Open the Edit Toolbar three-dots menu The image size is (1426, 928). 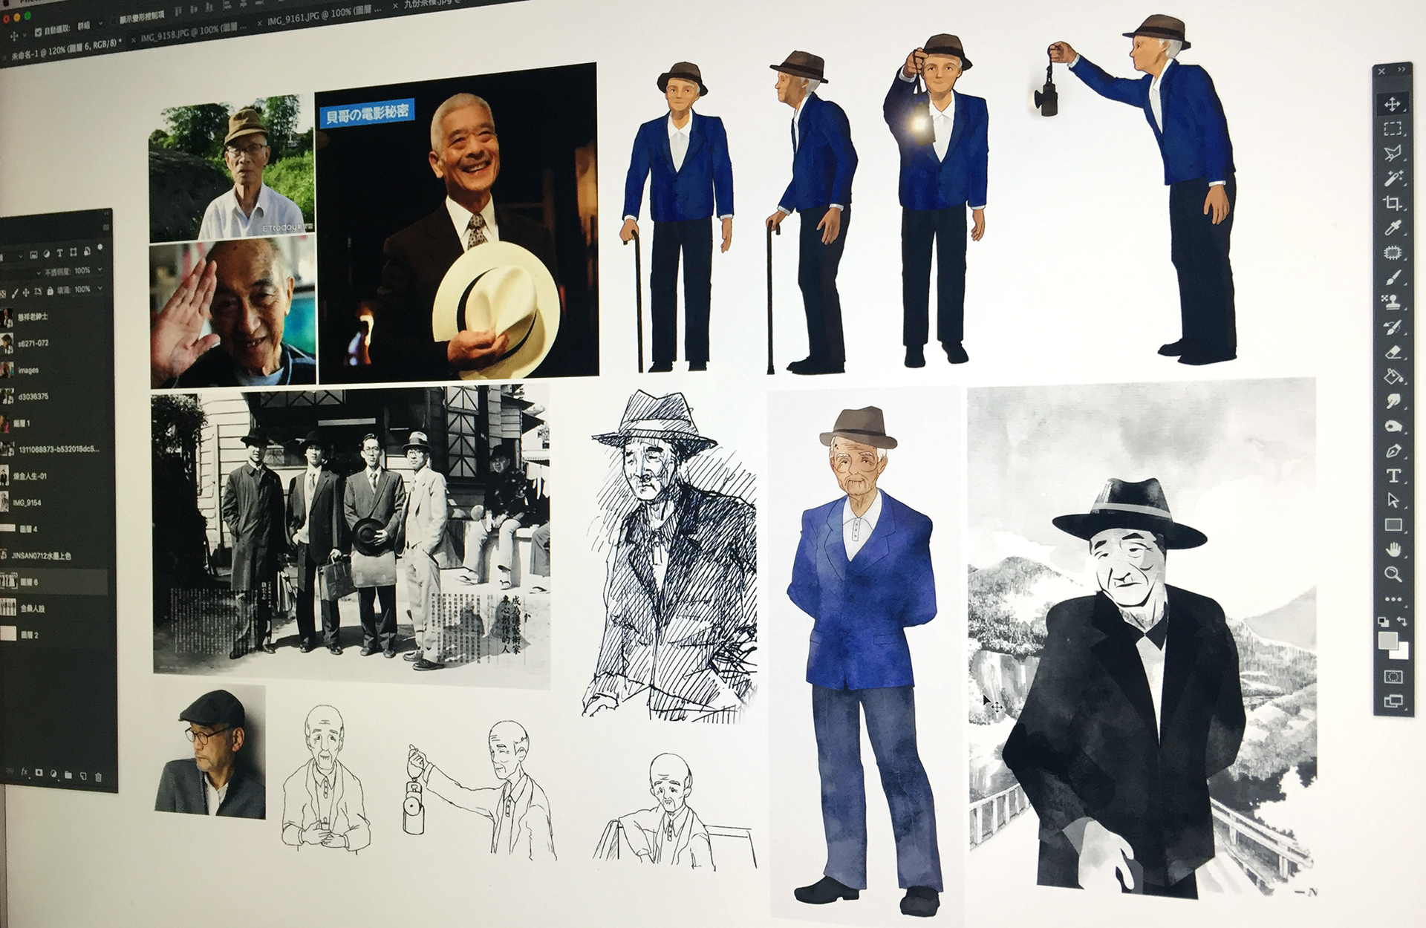1393,598
